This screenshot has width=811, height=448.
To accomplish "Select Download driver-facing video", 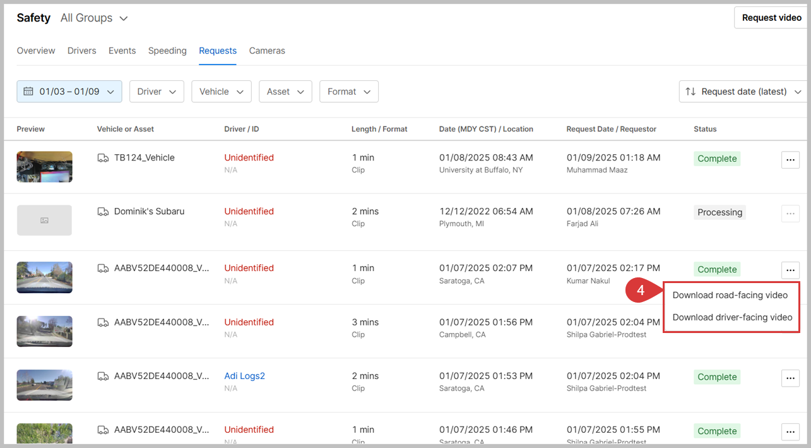I will (732, 317).
